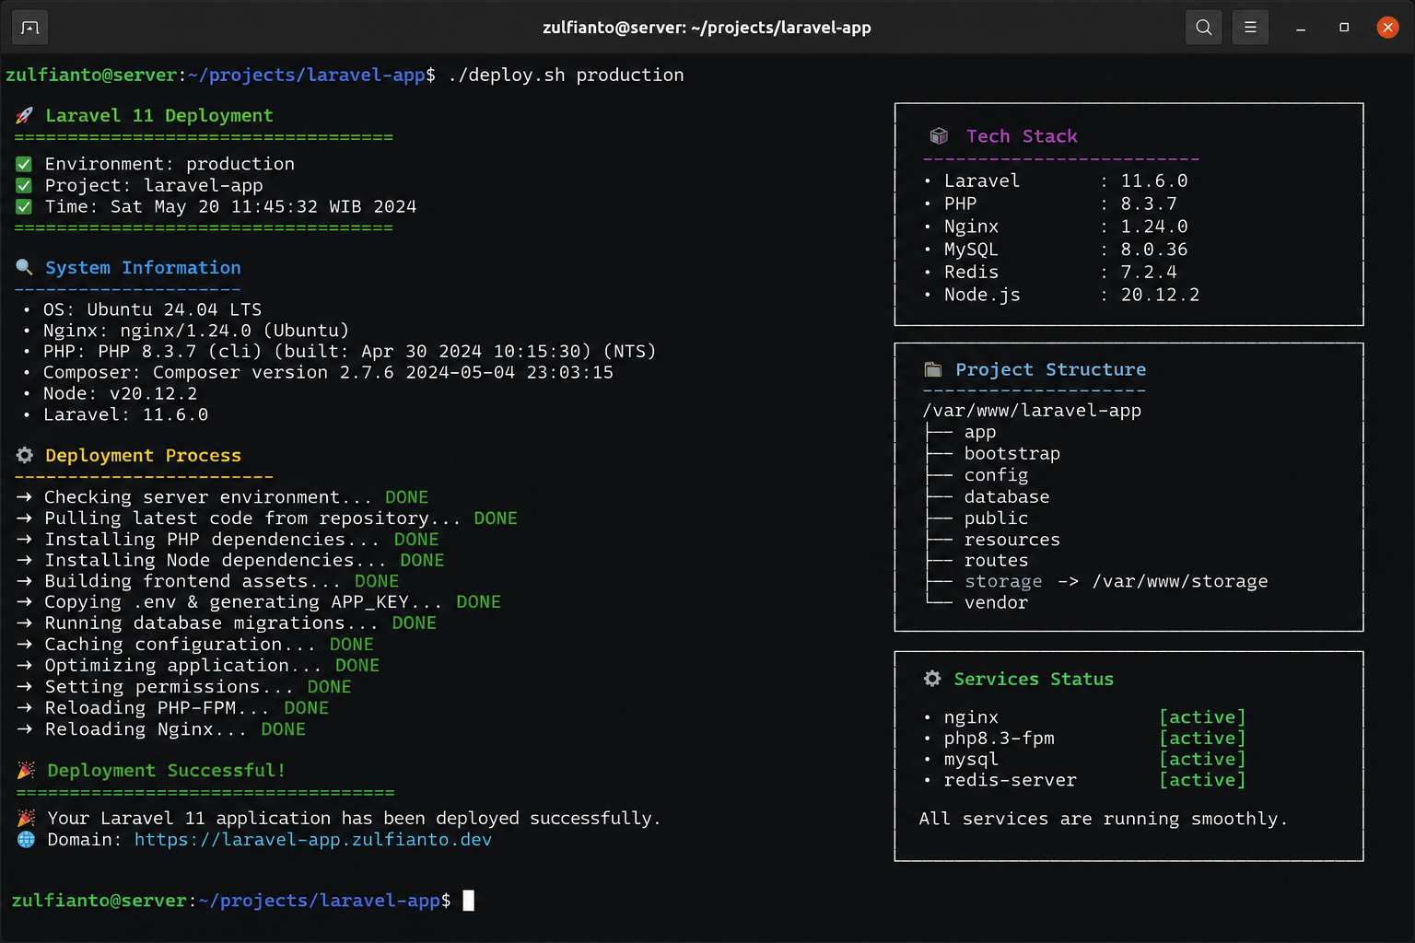Click the 'Node: v20.12.2' line

tap(120, 393)
